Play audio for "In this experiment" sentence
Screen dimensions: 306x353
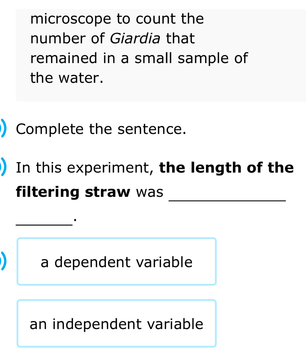[x=3, y=168]
